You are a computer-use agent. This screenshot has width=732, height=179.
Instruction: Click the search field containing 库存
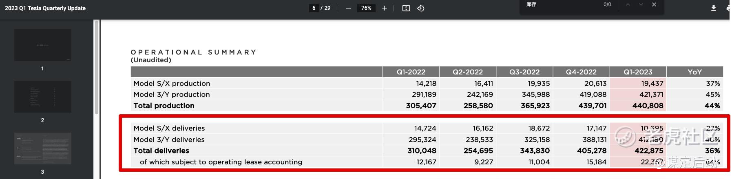click(x=563, y=4)
